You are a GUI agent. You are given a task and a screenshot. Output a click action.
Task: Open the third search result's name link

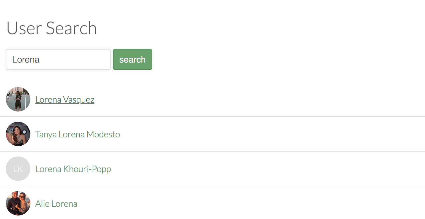click(x=73, y=169)
